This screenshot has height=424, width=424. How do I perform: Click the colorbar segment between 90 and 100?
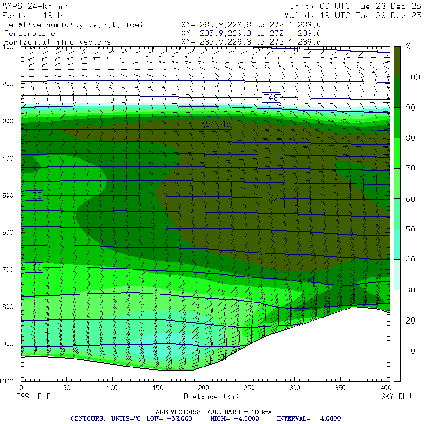397,92
